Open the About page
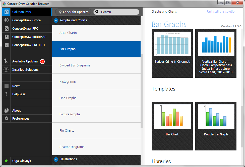The image size is (245, 167). (27, 110)
